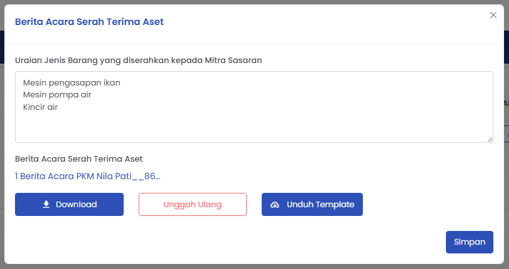Click the dialog title Berita Acara Serah Terima Aset
Screen dimensions: 509x269
pyautogui.click(x=89, y=22)
